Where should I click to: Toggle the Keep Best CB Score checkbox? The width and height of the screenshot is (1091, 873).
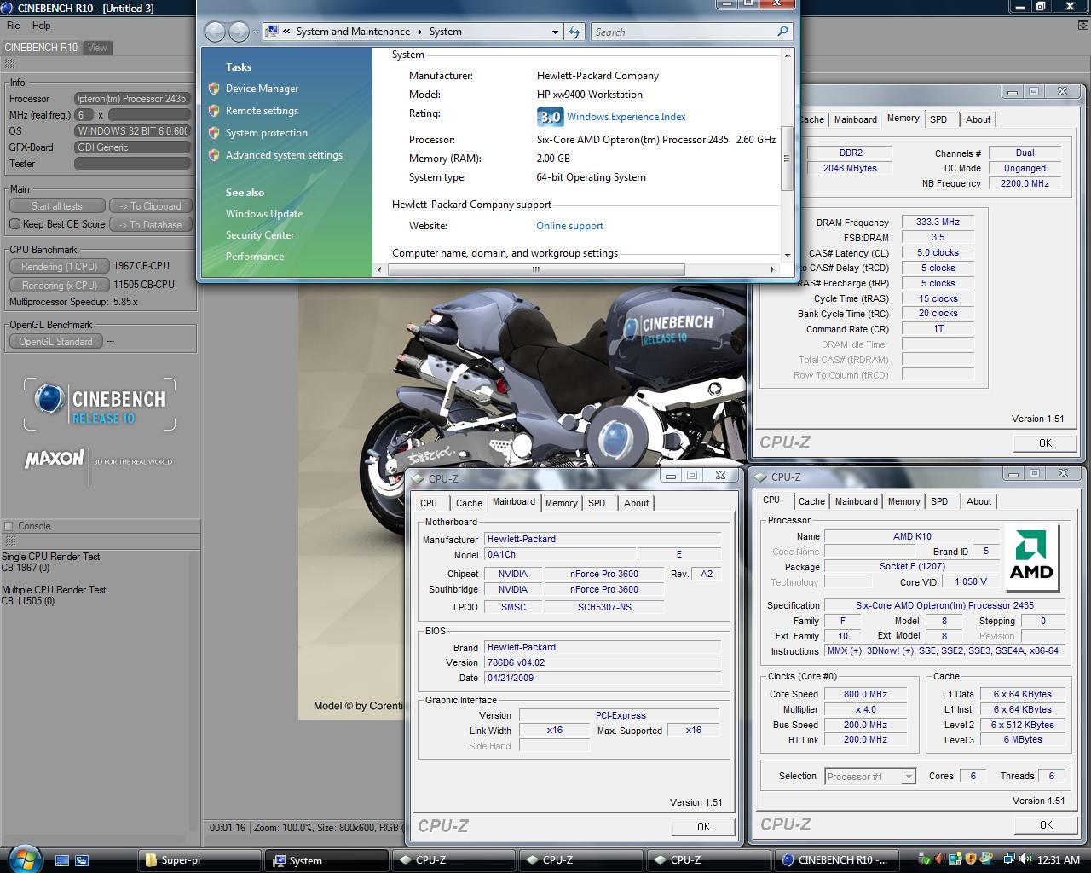14,224
